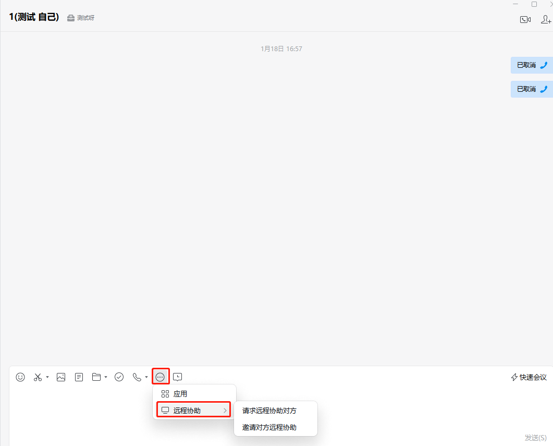Click the 快速会议 quick meeting button
553x446 pixels.
pyautogui.click(x=529, y=377)
